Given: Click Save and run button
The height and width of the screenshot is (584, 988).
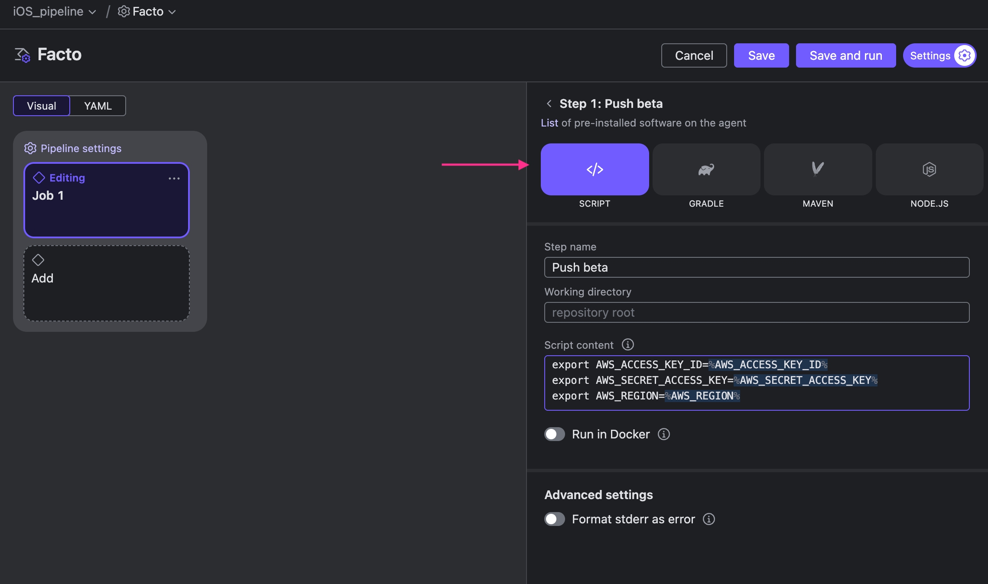Looking at the screenshot, I should tap(846, 55).
